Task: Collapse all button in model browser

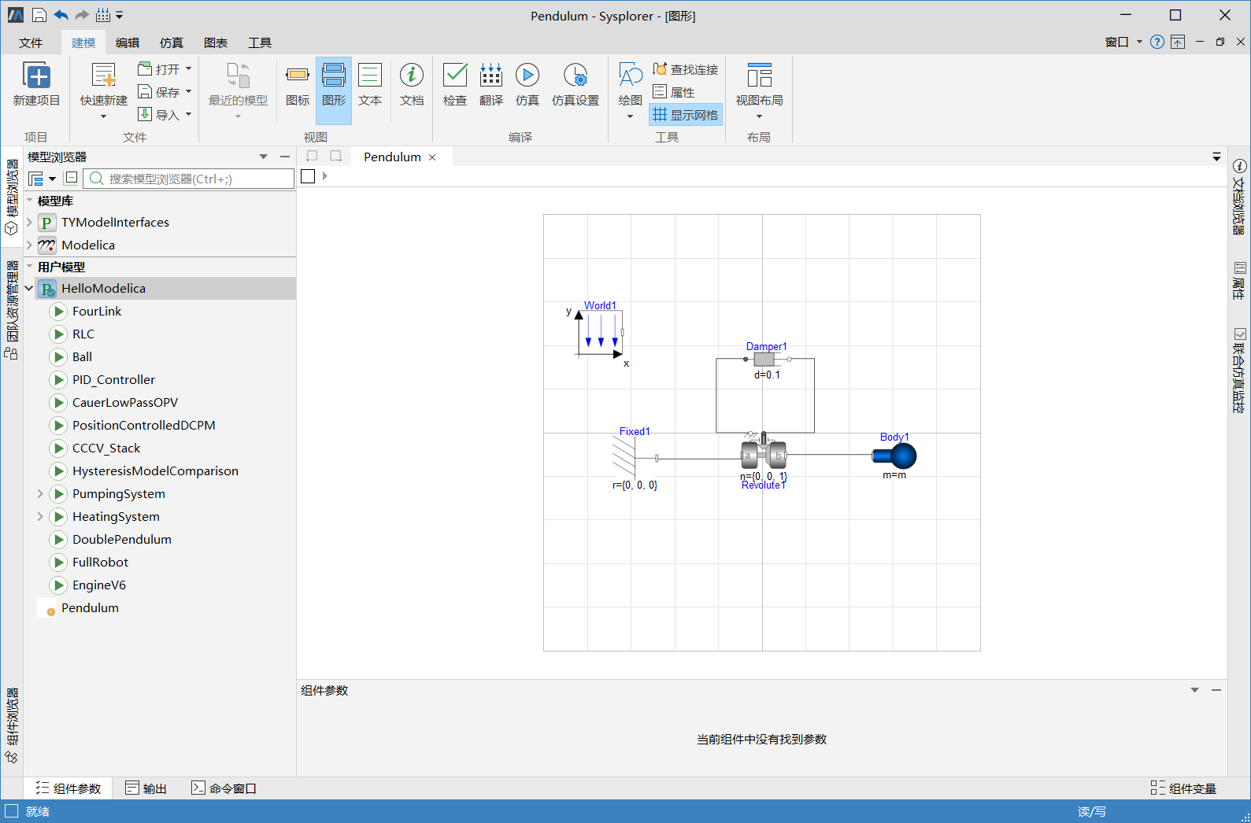Action: 71,179
